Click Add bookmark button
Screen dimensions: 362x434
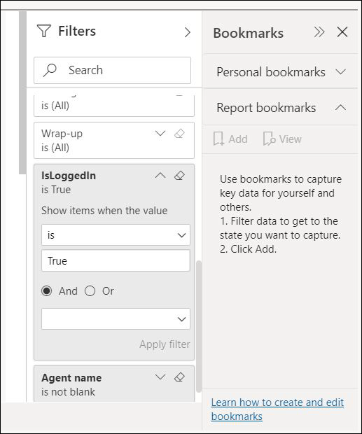(230, 139)
